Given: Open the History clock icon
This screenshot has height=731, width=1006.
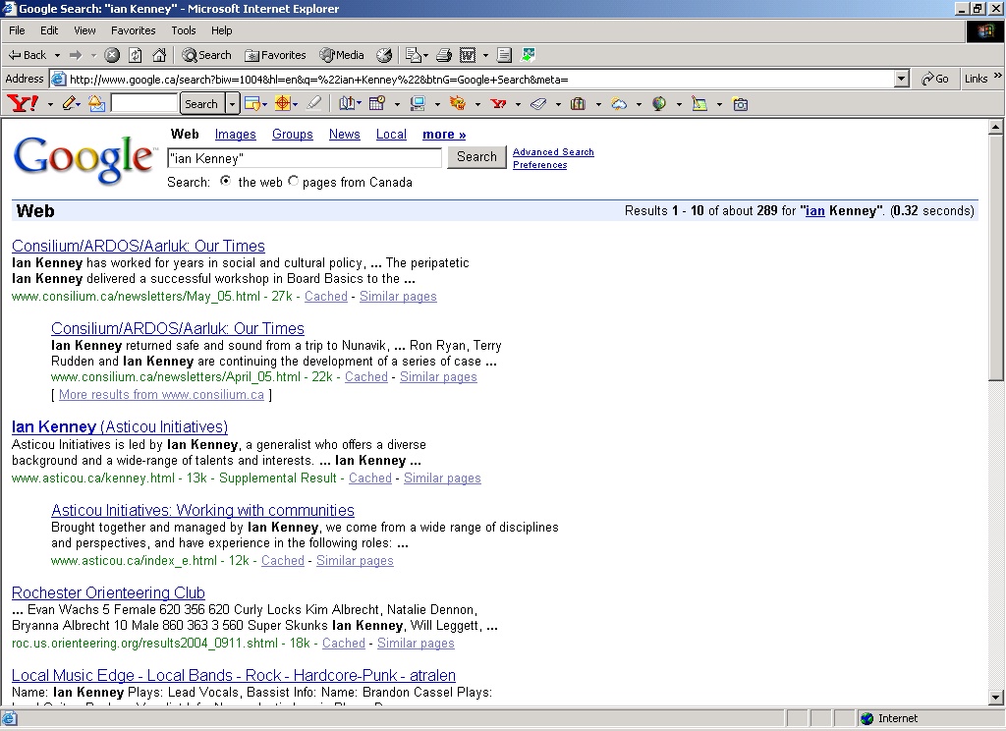Looking at the screenshot, I should (x=384, y=55).
